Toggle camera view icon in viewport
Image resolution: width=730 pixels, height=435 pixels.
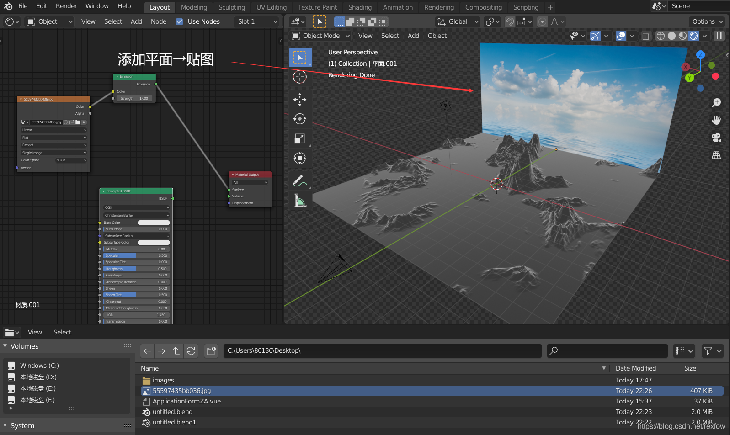point(716,137)
